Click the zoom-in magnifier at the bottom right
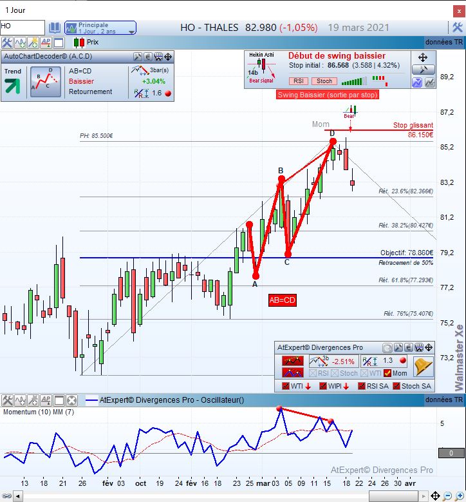 click(460, 496)
